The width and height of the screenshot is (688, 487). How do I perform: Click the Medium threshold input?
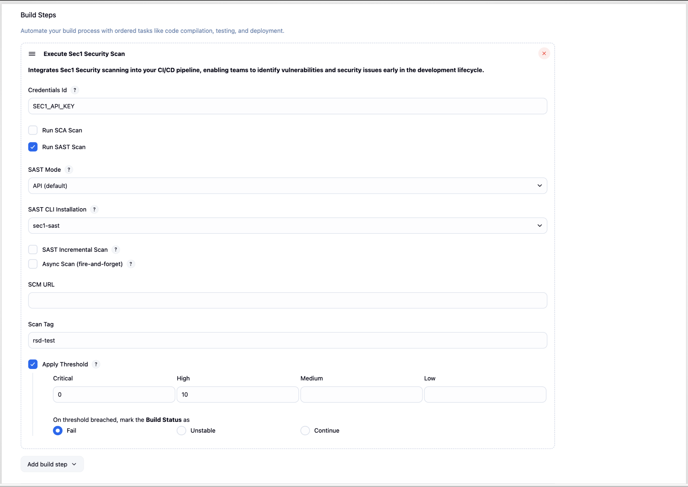tap(361, 395)
